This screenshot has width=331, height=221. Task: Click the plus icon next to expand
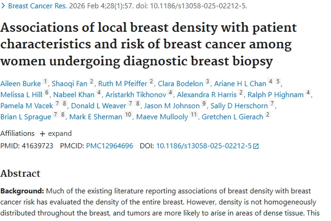click(42, 133)
